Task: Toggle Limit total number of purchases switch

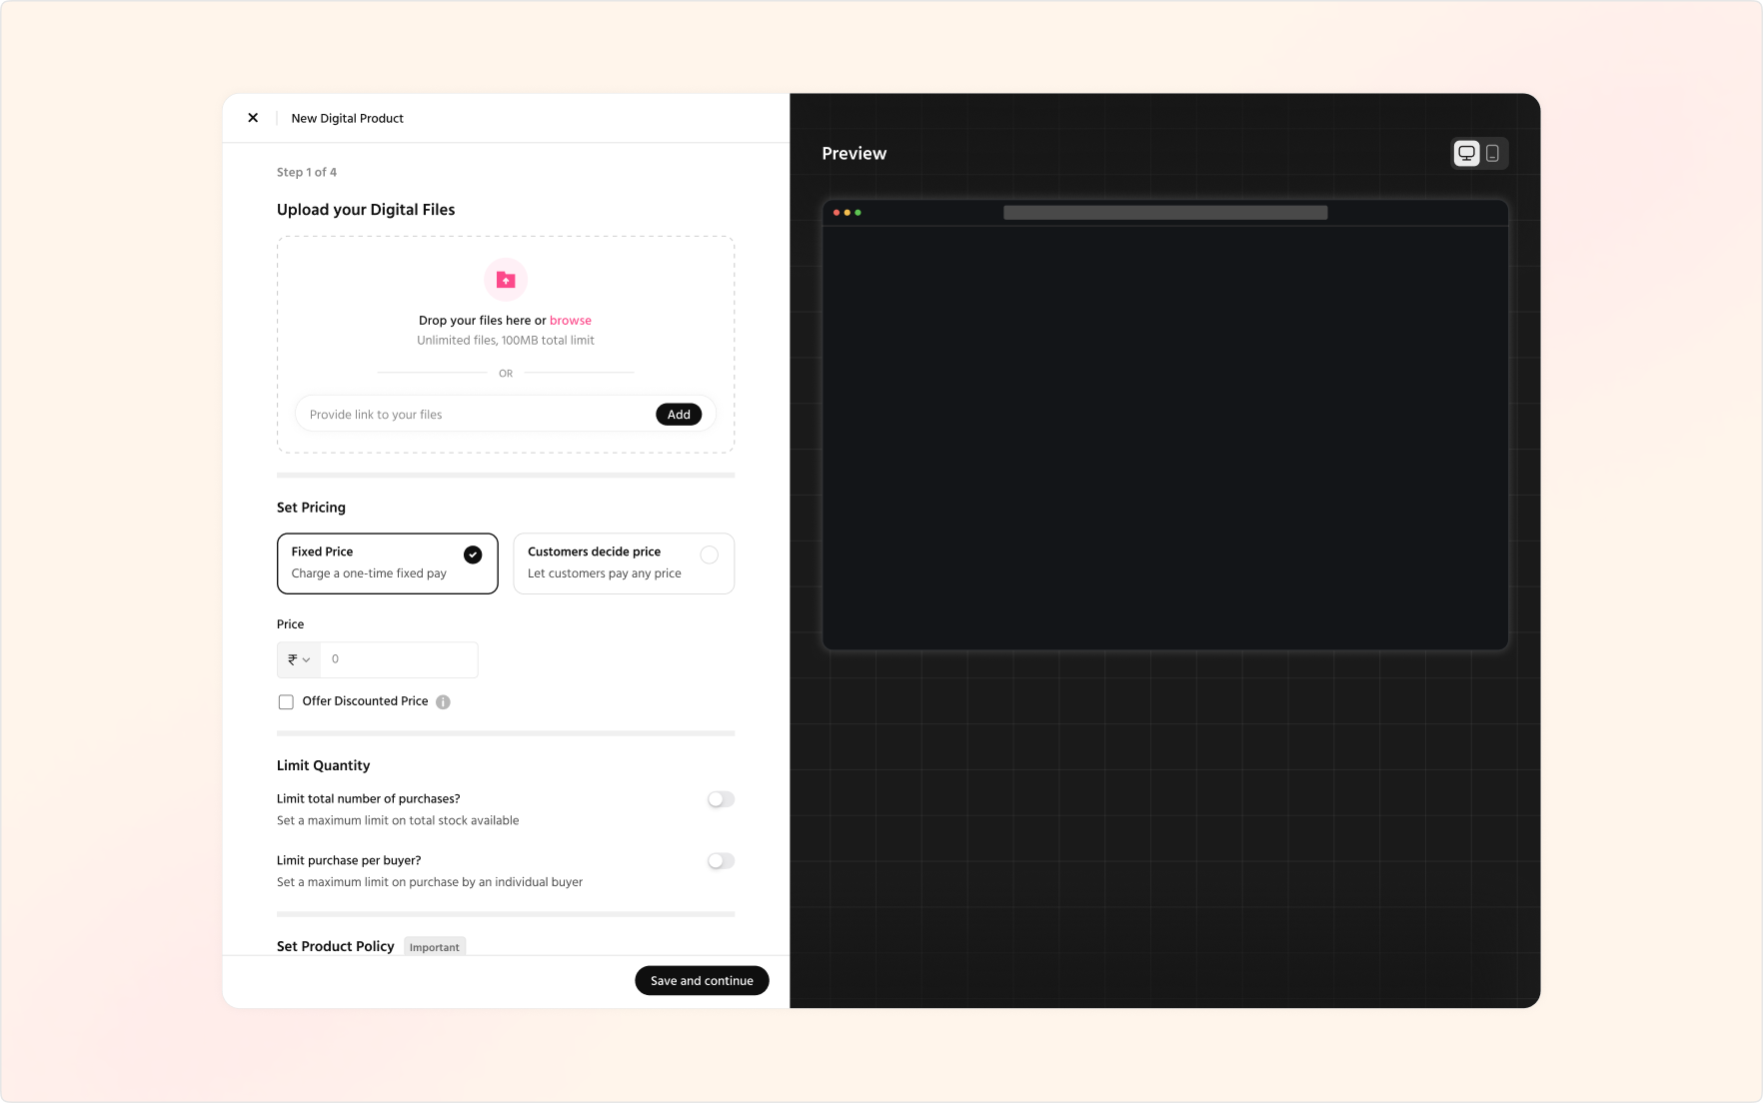Action: click(x=721, y=799)
